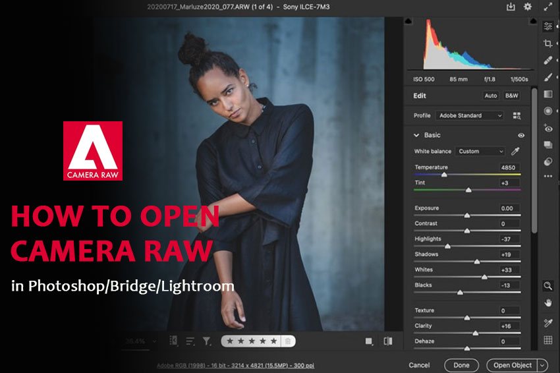Toggle before/after view icon
The image size is (560, 373).
tap(388, 341)
